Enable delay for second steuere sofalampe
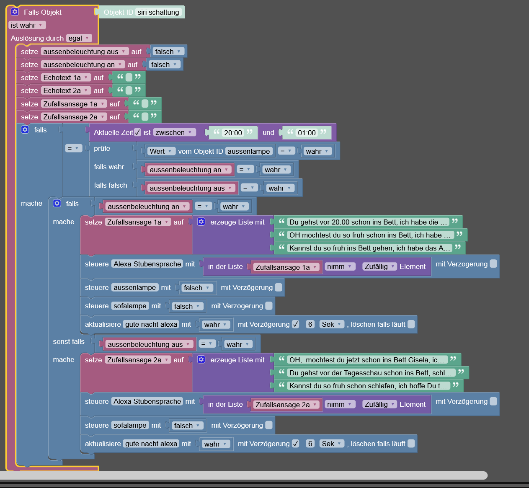This screenshot has width=529, height=488. click(x=269, y=425)
